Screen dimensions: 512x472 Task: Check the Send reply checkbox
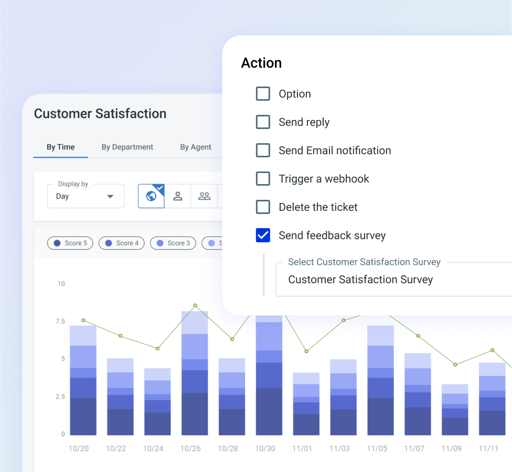click(263, 122)
